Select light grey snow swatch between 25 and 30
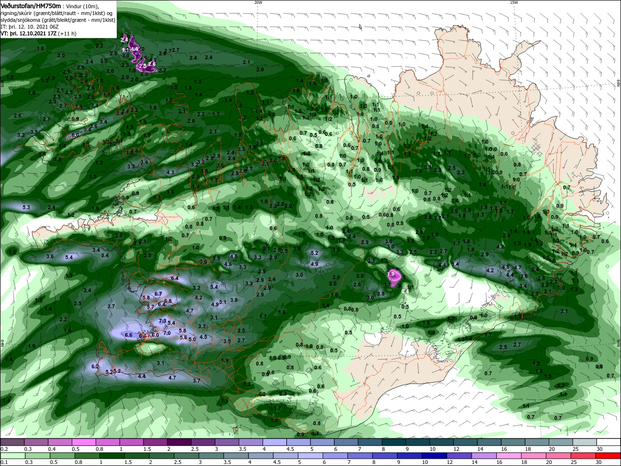621x466 pixels. click(x=585, y=442)
